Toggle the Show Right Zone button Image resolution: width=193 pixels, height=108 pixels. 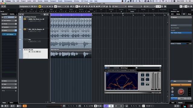click(186, 6)
